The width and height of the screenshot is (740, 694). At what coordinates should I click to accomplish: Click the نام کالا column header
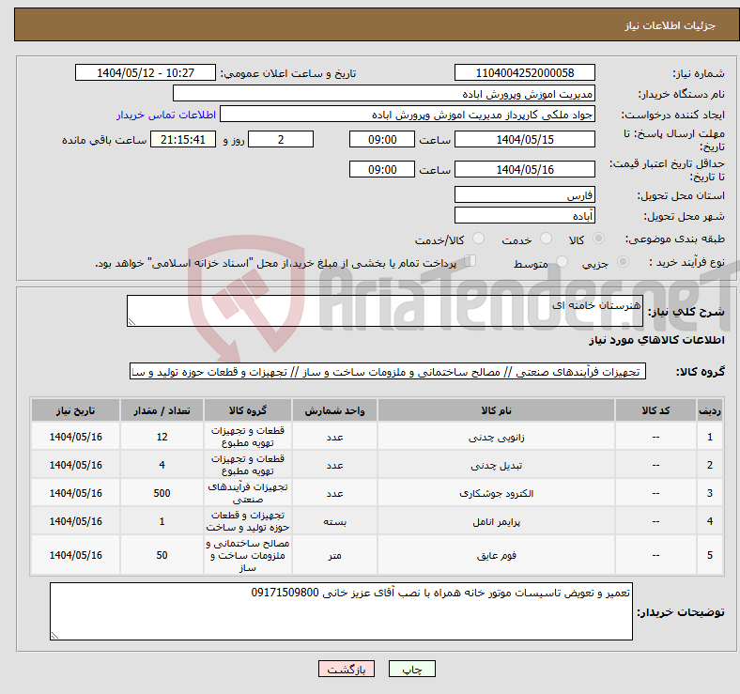496,410
